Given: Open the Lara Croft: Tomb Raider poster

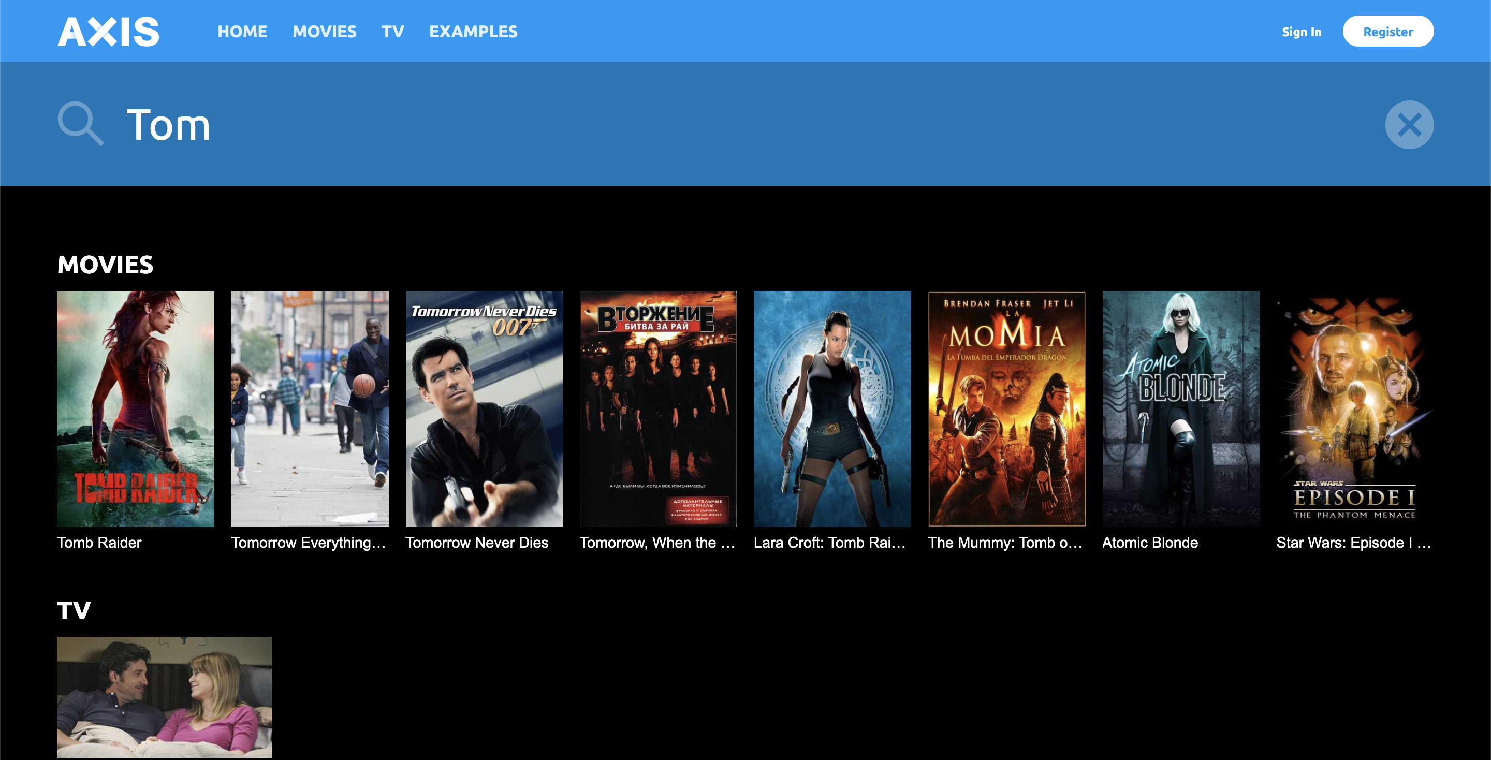Looking at the screenshot, I should (832, 408).
